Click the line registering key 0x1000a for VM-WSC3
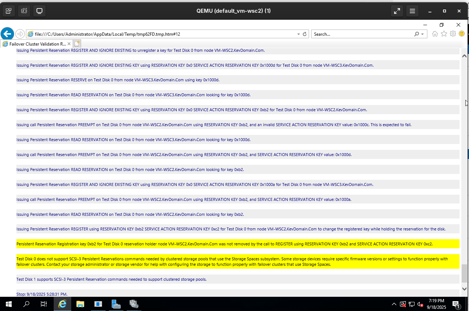Screen dimensions: 469x311 click(x=238, y=184)
